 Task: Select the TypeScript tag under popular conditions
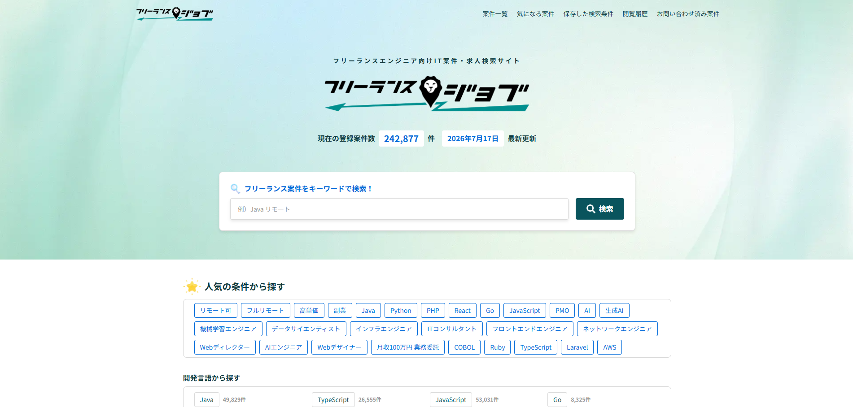[536, 347]
